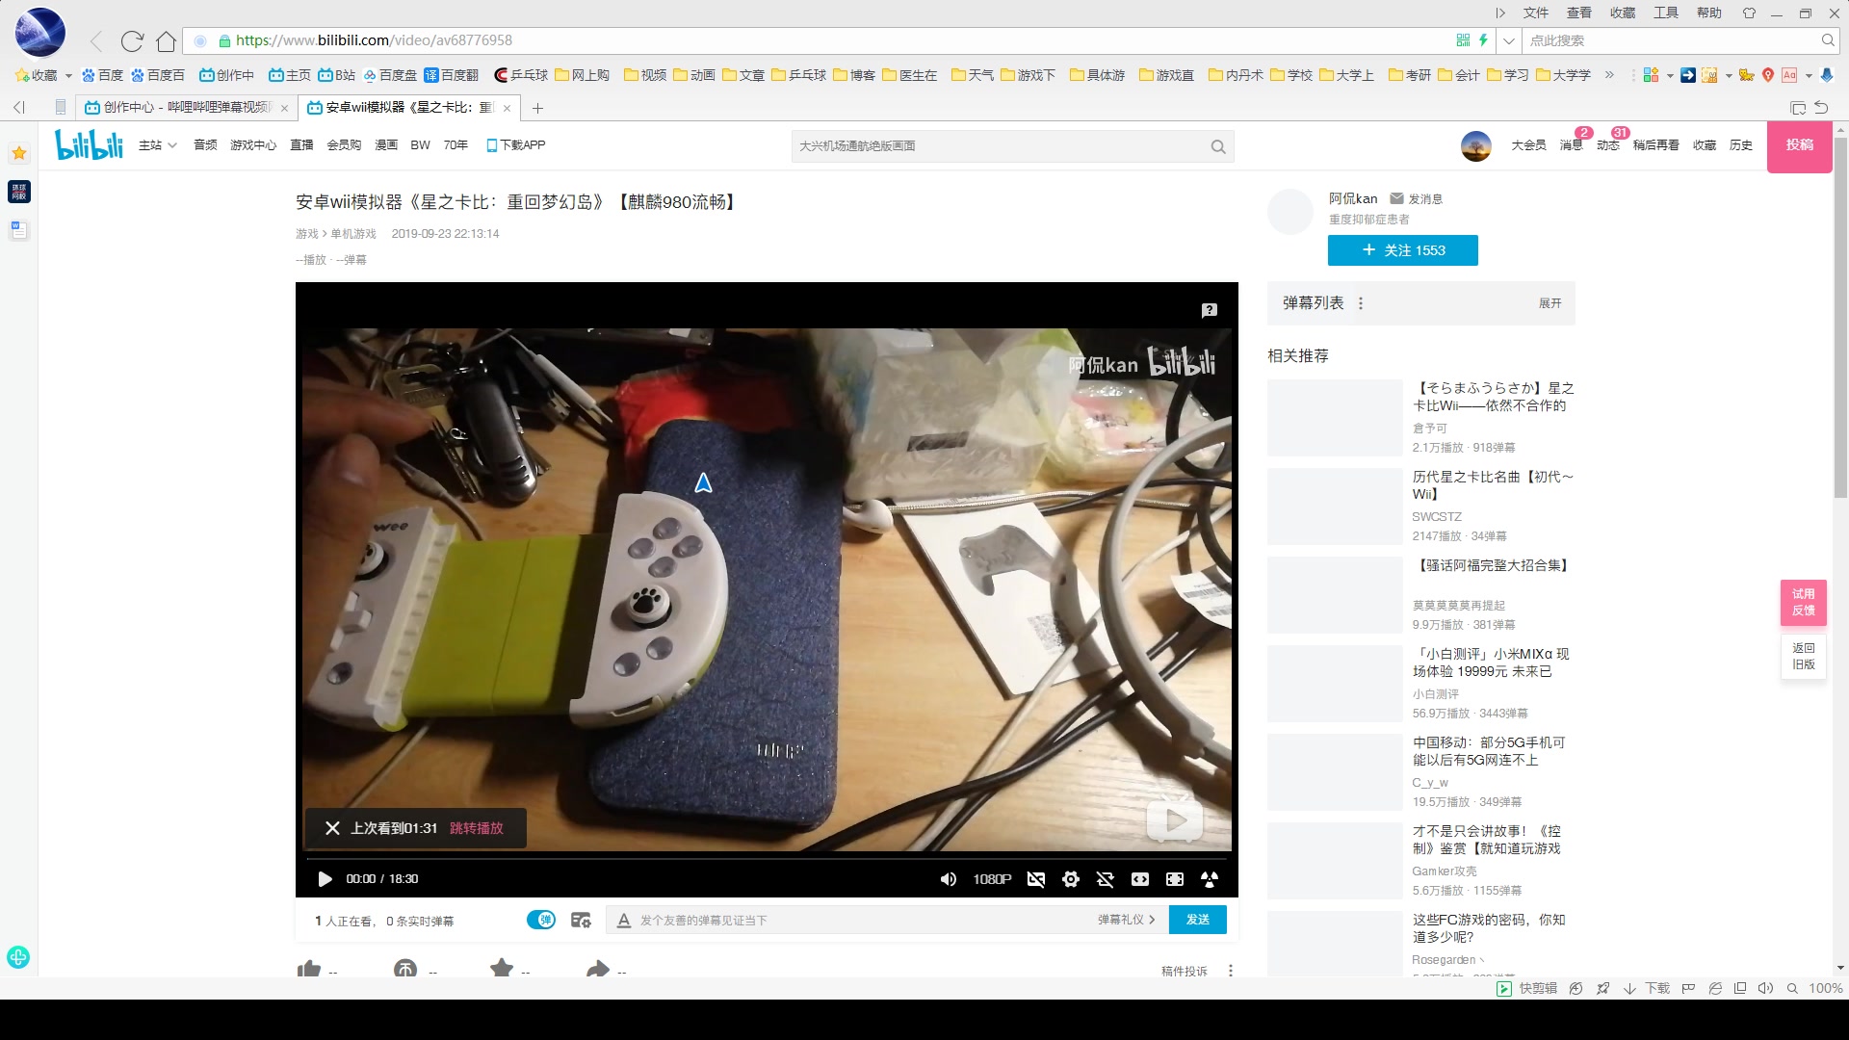Click the 投稿 upload button
Viewport: 1849px width, 1040px height.
(1800, 145)
